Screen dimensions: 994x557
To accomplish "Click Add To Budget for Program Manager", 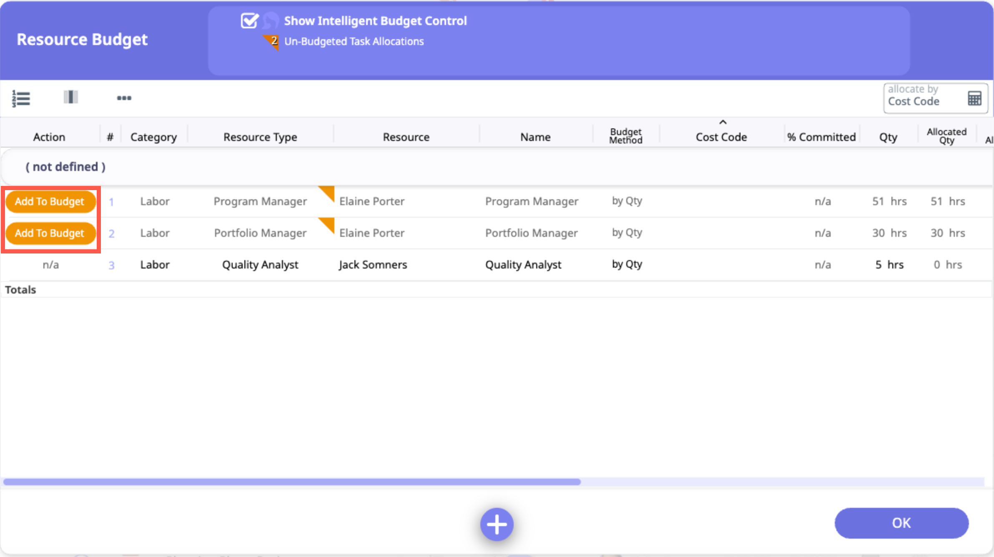I will 50,201.
